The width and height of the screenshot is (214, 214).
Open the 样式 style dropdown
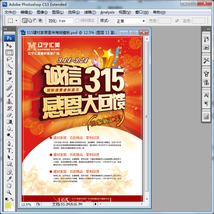130,21
